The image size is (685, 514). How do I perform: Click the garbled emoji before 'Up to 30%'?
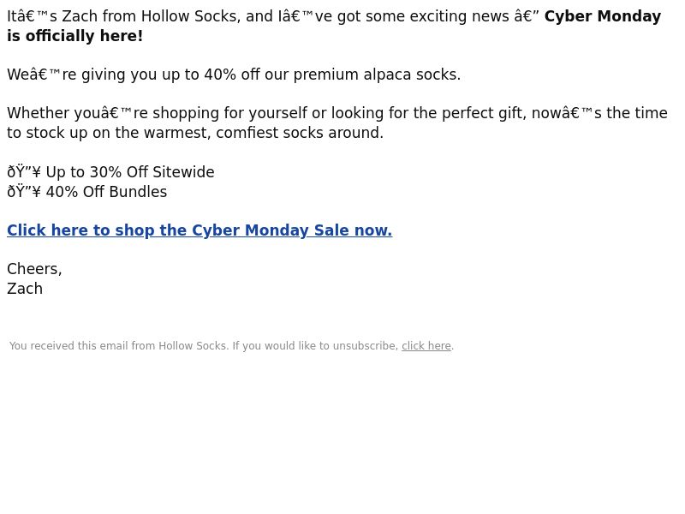[x=23, y=172]
